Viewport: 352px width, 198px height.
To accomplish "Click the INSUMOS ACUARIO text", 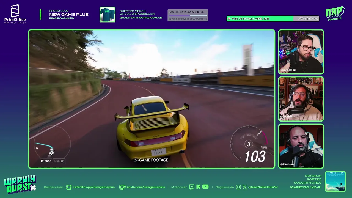I will pos(62,18).
